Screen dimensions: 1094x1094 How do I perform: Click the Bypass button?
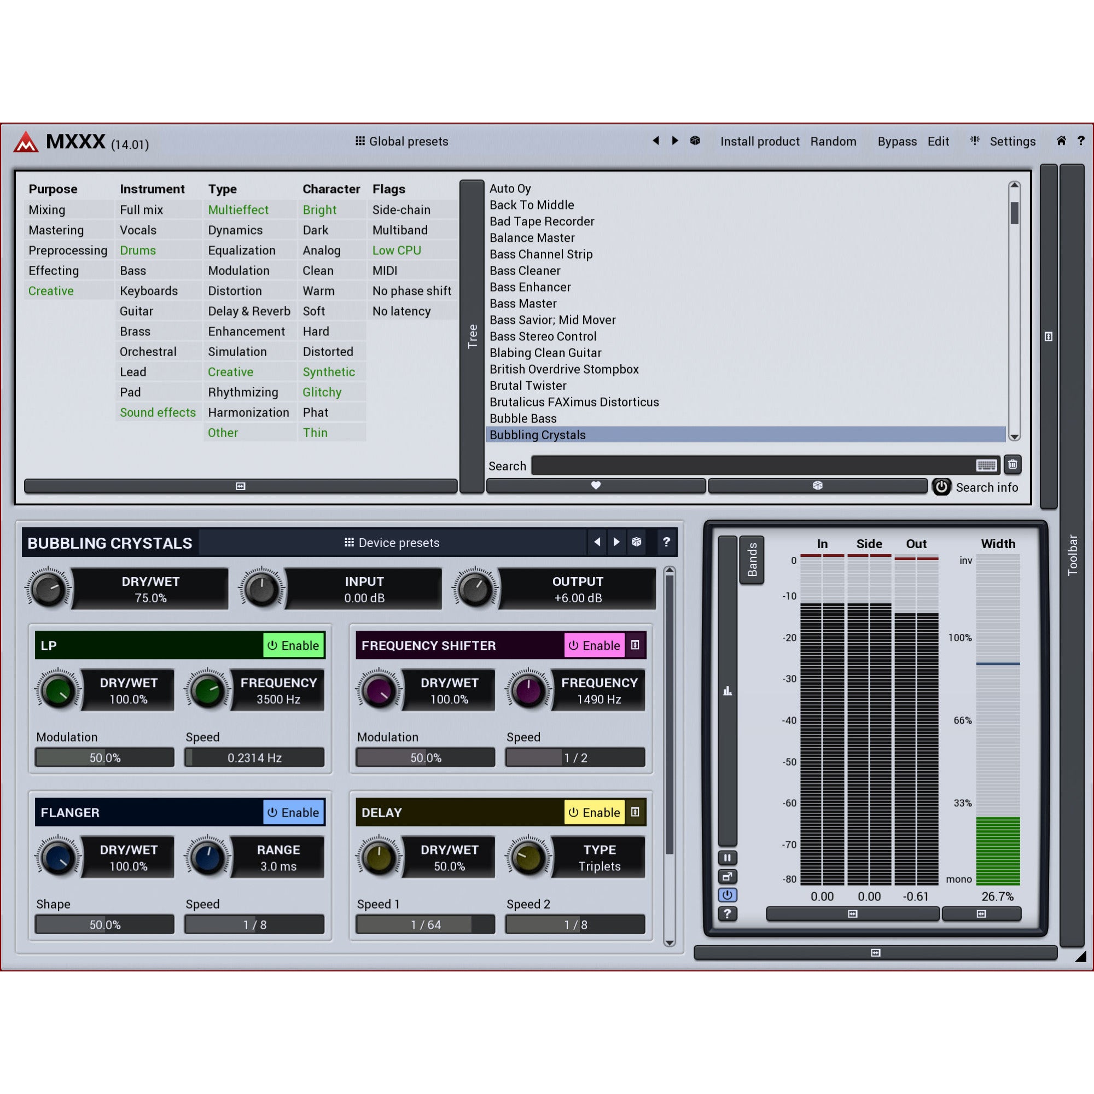coord(897,141)
